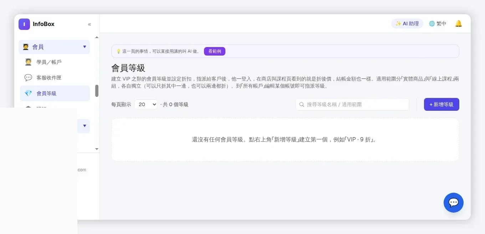Screen dimensions: 485x234
Task: Click the 會員 section person icon
Action: [26, 47]
